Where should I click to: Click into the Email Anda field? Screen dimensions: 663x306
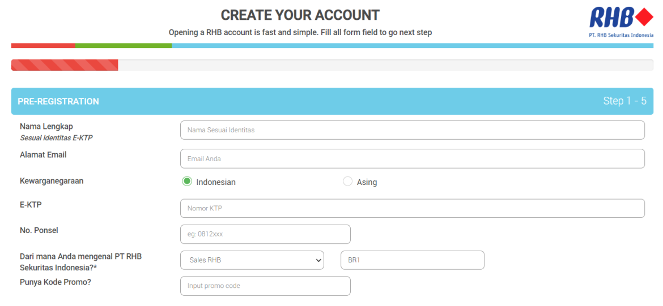click(413, 159)
